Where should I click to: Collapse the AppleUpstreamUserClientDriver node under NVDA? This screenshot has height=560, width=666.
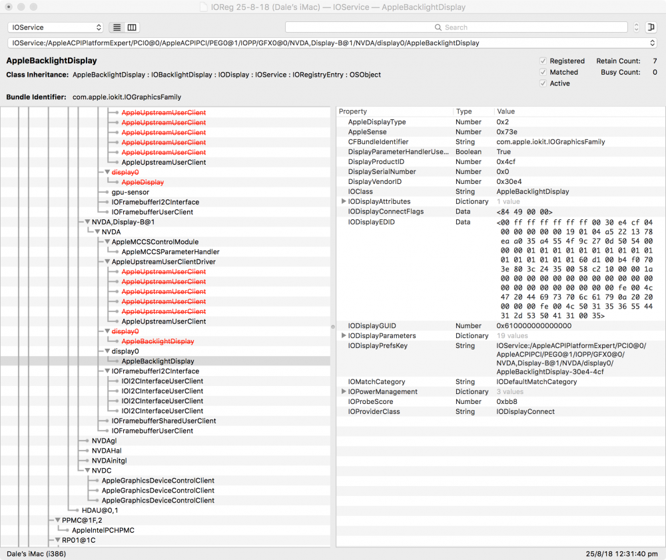[107, 261]
